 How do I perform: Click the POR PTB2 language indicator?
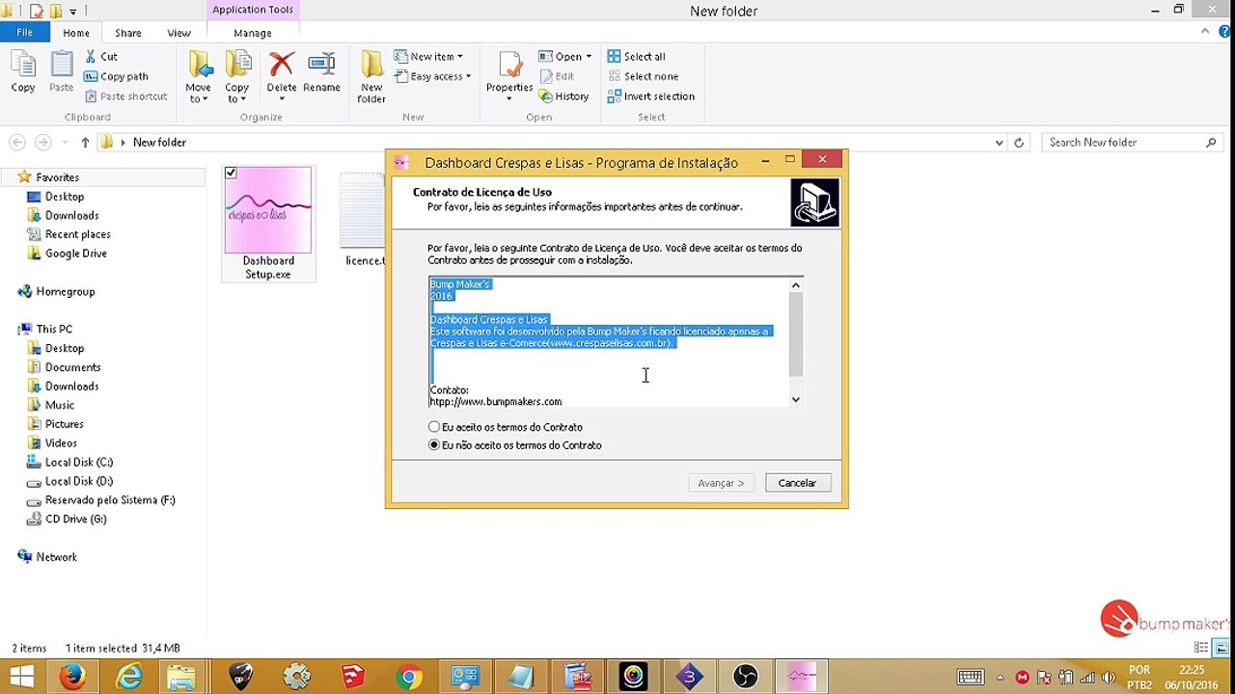(x=1139, y=677)
